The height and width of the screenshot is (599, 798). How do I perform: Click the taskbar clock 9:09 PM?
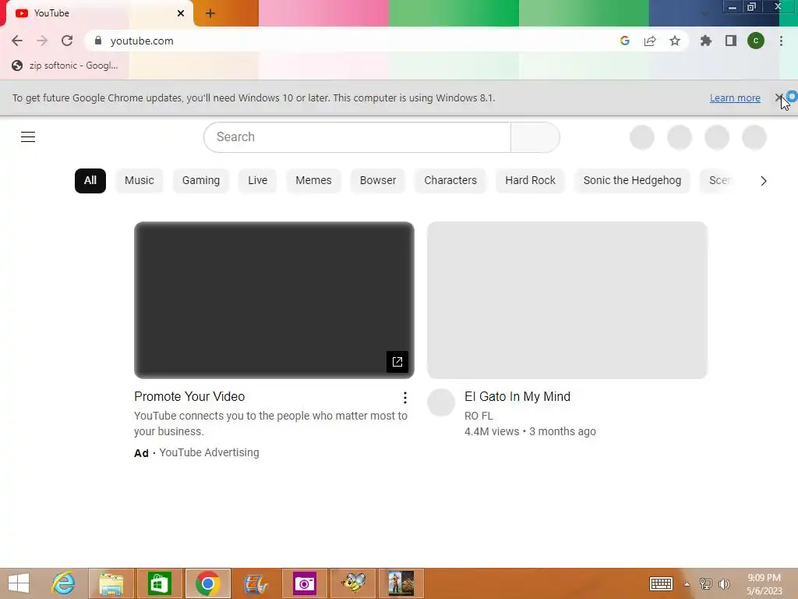click(x=764, y=578)
